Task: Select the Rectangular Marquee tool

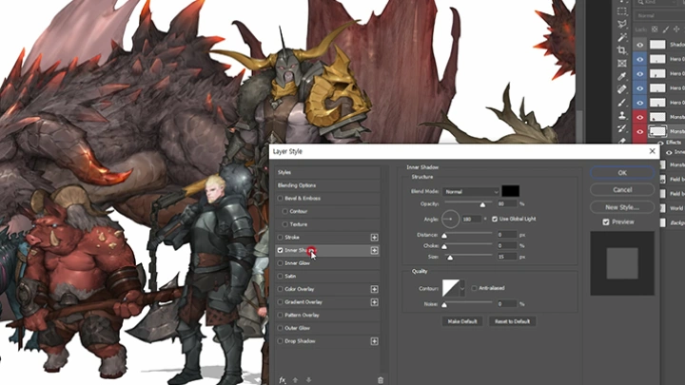Action: coord(622,11)
